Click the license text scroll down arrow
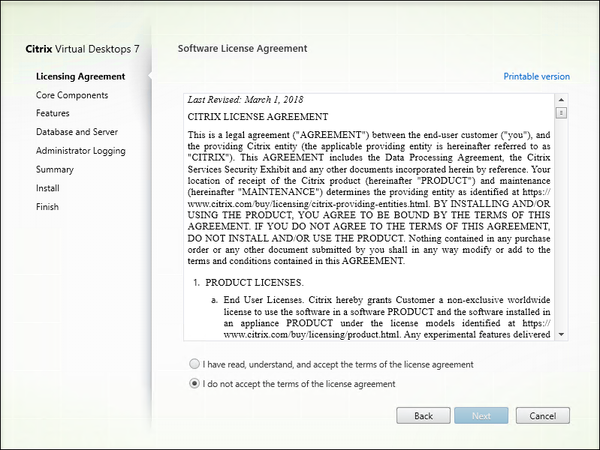 [x=561, y=334]
